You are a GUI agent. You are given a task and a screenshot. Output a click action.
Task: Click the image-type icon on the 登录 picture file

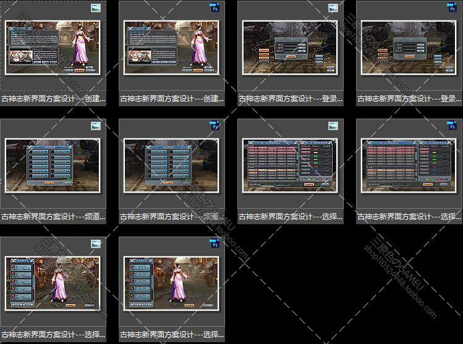coord(333,8)
